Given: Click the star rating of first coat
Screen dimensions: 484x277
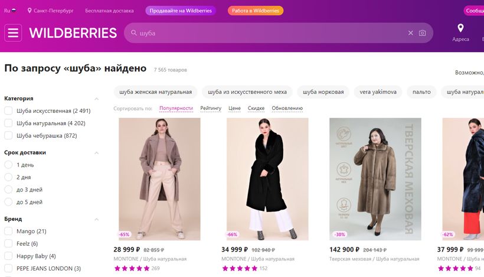Looking at the screenshot, I should pyautogui.click(x=132, y=268).
